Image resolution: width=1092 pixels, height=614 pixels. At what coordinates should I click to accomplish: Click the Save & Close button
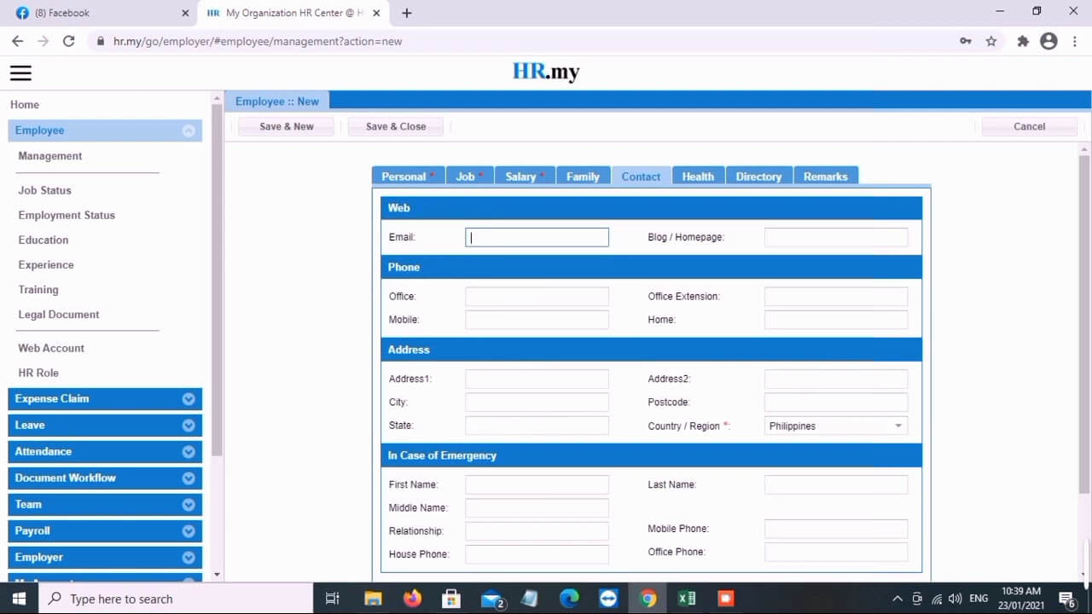click(395, 125)
